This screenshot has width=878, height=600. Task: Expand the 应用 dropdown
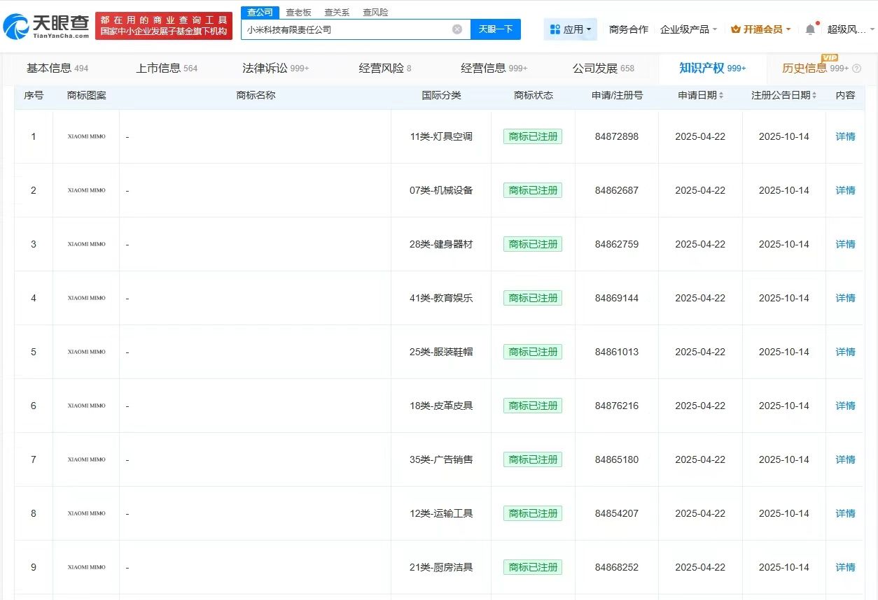pyautogui.click(x=588, y=29)
